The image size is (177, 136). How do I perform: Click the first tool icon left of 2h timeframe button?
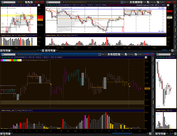(x=131, y=2)
